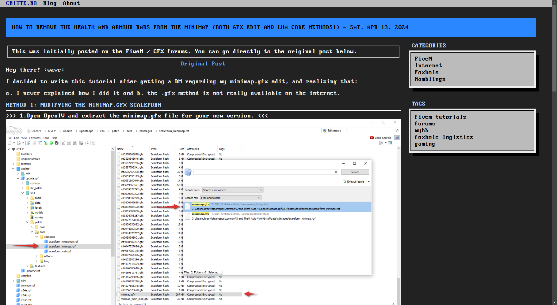Viewport: 557px width, 305px height.
Task: Click the magnifier icon at the address bar end
Action: coord(397,130)
